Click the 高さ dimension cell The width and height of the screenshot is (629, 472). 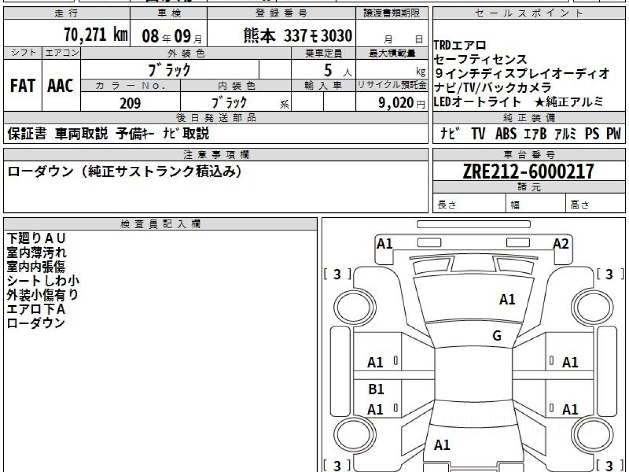pyautogui.click(x=596, y=203)
